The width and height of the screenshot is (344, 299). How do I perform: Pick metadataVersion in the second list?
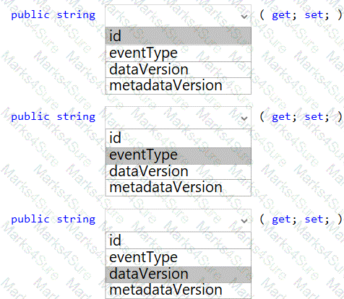click(x=179, y=188)
